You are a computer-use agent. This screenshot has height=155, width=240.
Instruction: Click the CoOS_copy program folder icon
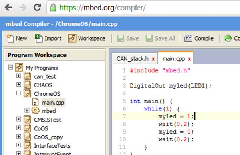[27, 137]
